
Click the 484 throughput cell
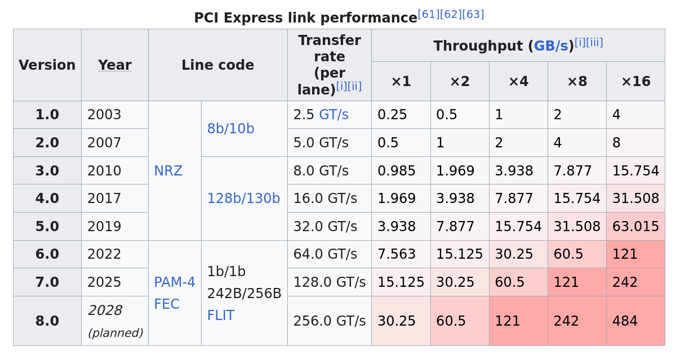[x=625, y=321]
